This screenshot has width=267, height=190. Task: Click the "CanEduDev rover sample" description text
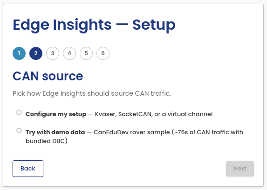(131, 132)
